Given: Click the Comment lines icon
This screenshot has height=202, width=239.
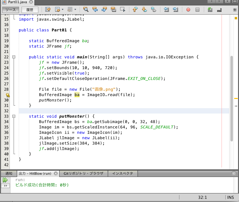Looking at the screenshot, I should tap(210, 10).
